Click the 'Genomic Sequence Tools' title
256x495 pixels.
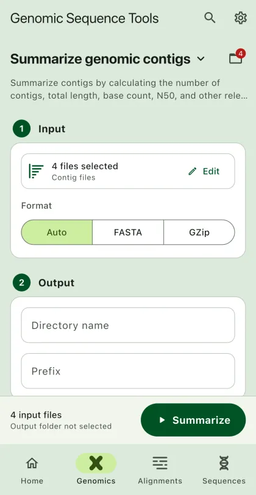(x=84, y=18)
